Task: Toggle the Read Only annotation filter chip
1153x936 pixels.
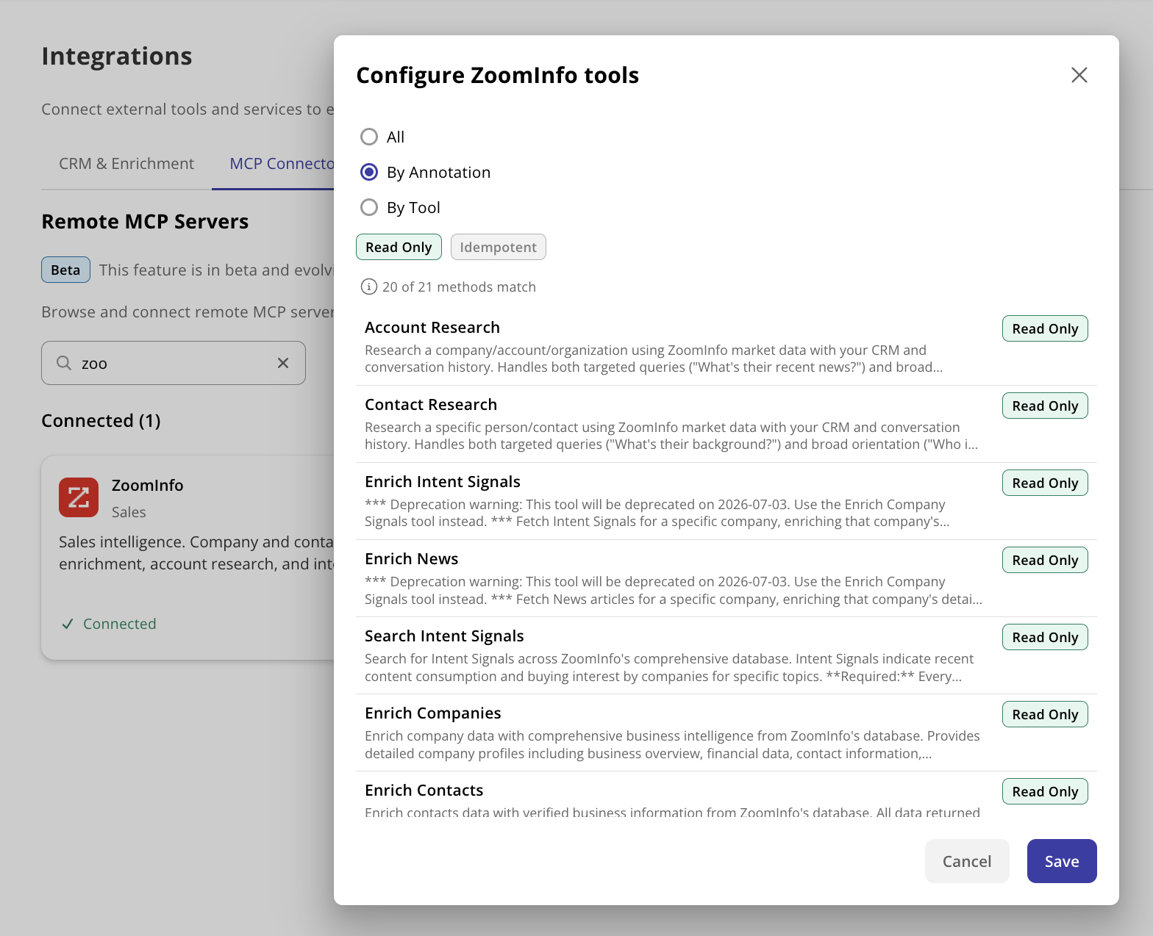Action: (399, 247)
